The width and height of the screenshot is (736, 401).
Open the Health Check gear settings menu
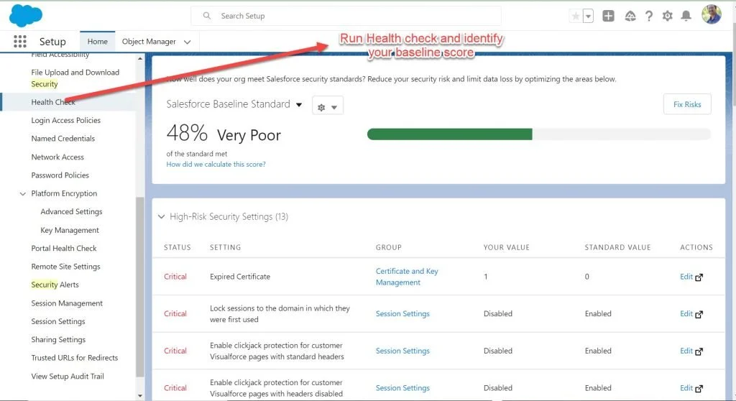pos(328,106)
